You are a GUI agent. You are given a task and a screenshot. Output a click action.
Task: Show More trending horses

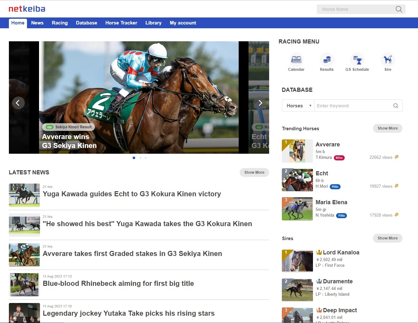tap(387, 128)
